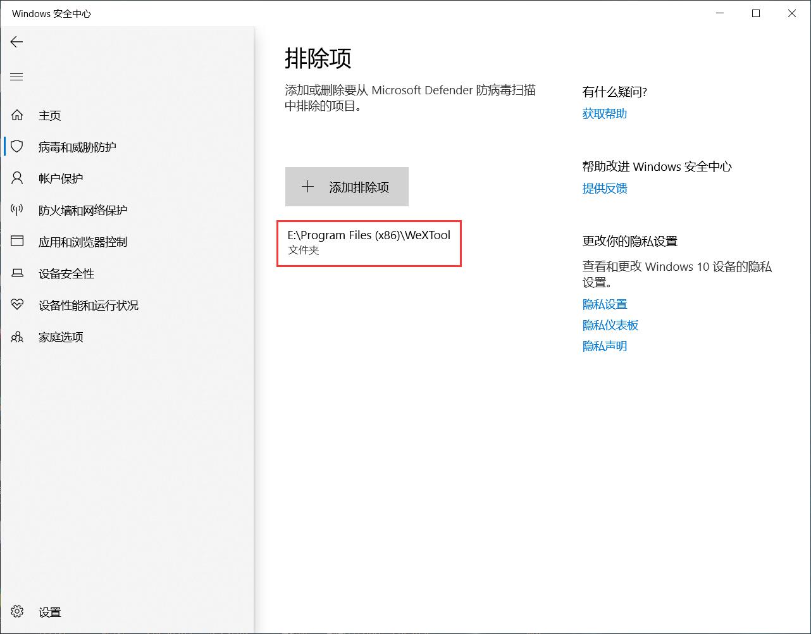Image resolution: width=811 pixels, height=634 pixels.
Task: Click the family options people icon
Action: 17,337
